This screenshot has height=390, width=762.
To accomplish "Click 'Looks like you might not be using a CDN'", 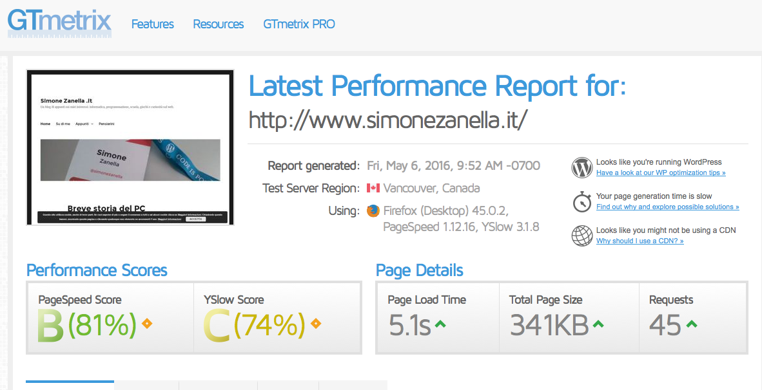I will coord(666,230).
